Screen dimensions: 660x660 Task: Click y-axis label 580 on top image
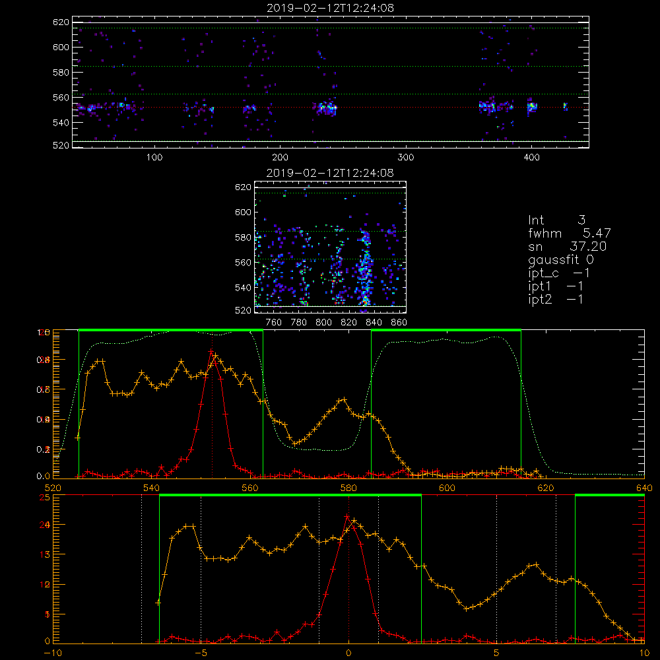click(61, 73)
